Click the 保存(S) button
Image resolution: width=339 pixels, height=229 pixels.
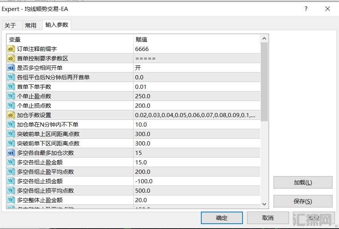tap(303, 201)
